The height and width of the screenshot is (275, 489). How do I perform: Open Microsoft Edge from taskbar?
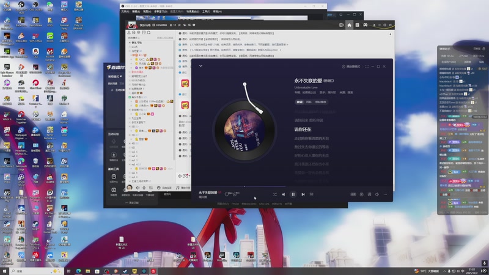click(78, 271)
